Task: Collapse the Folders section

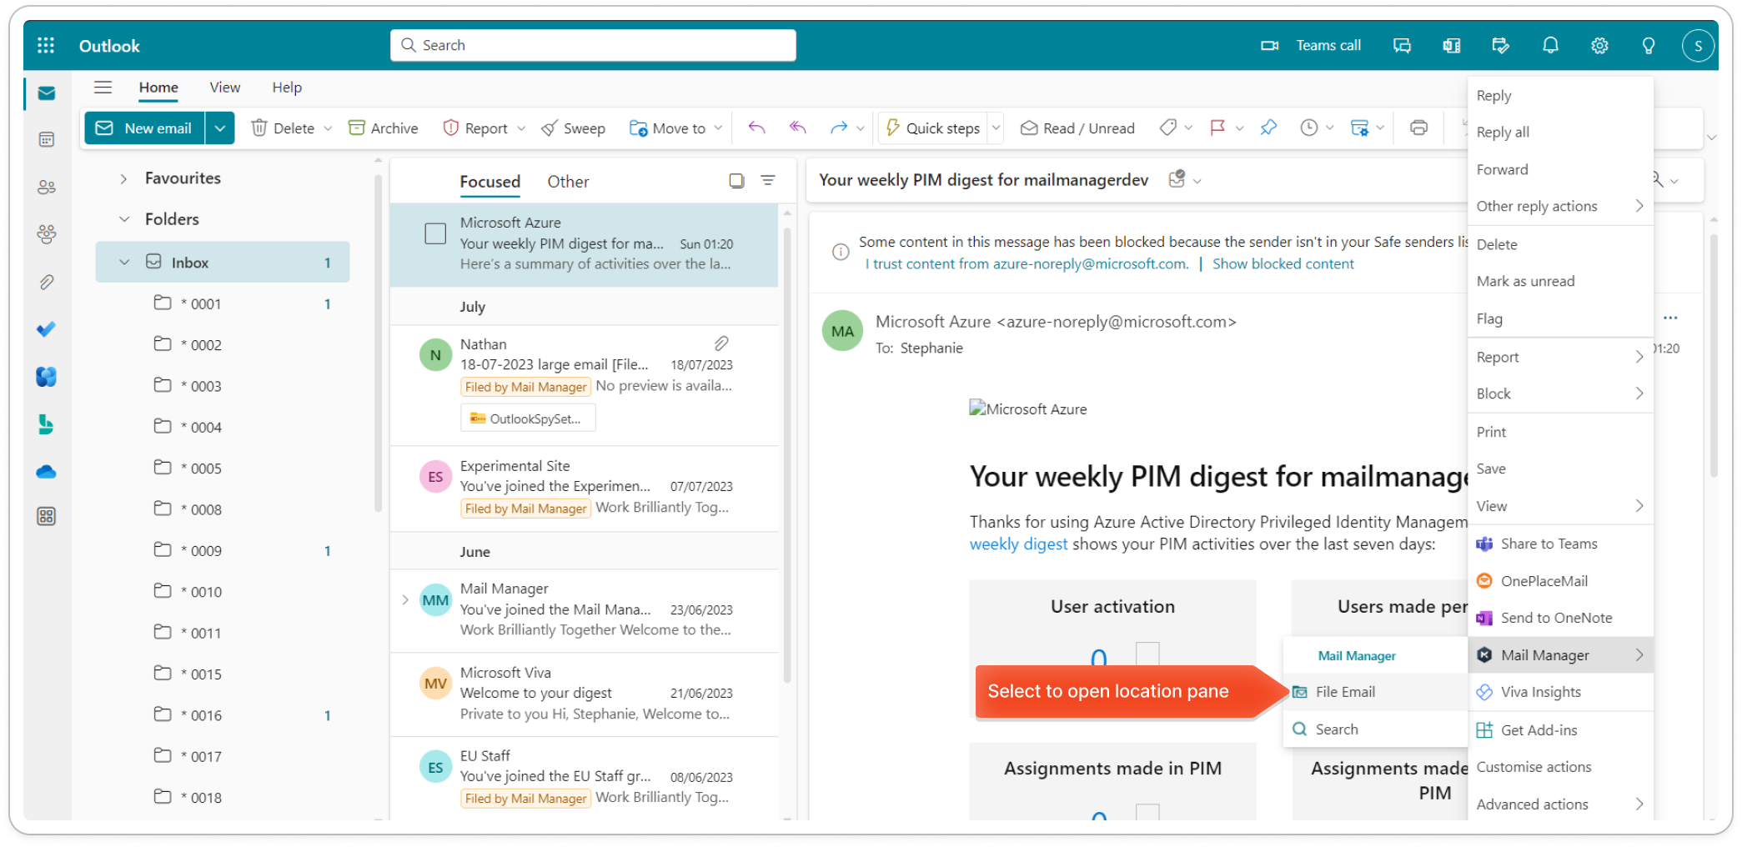Action: [124, 219]
